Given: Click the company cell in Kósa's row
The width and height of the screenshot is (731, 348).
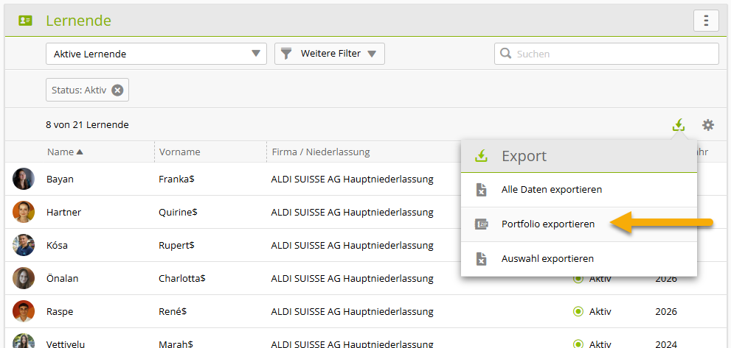Looking at the screenshot, I should pos(352,245).
